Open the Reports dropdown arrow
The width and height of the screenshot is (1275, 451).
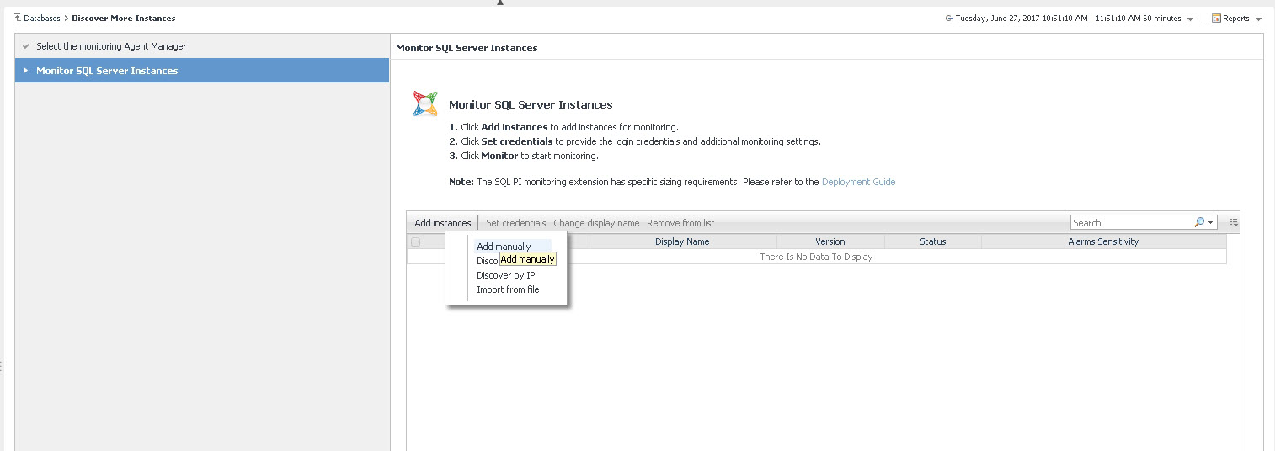[x=1258, y=19]
